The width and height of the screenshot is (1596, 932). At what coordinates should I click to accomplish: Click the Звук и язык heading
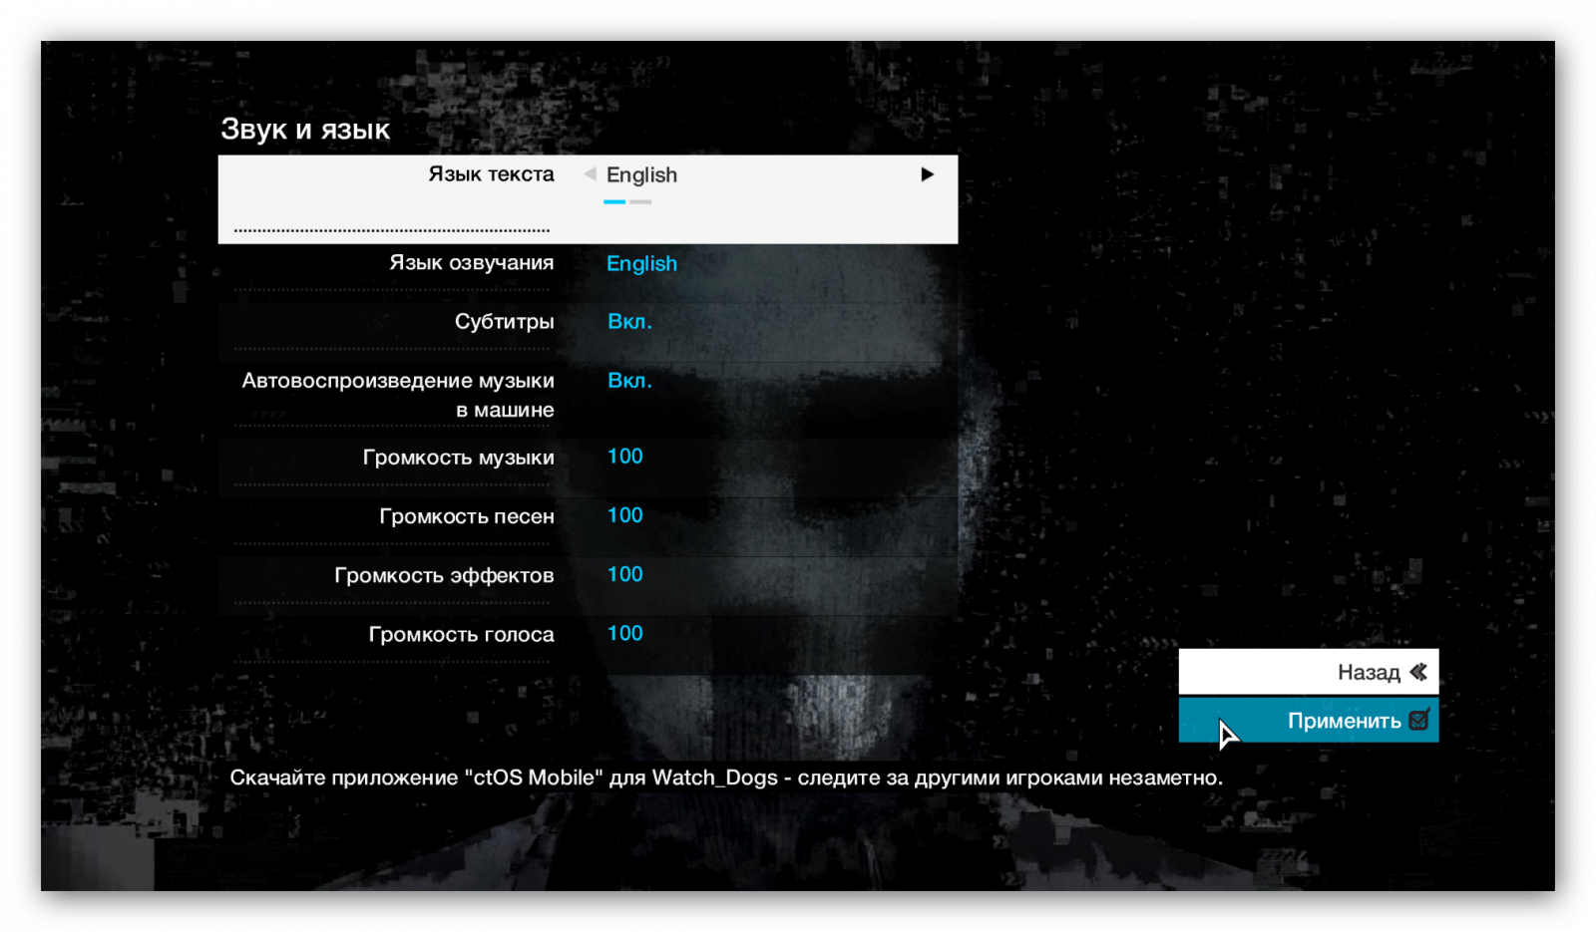pyautogui.click(x=305, y=130)
